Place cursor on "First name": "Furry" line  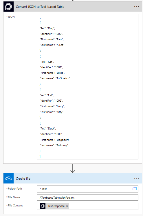click(x=52, y=106)
